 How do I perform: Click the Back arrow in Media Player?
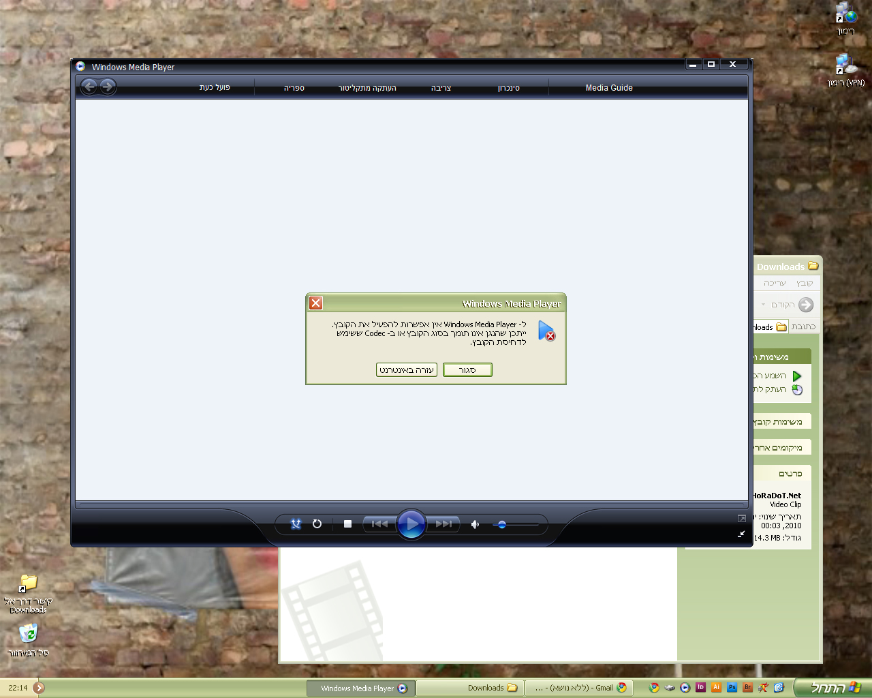(89, 87)
